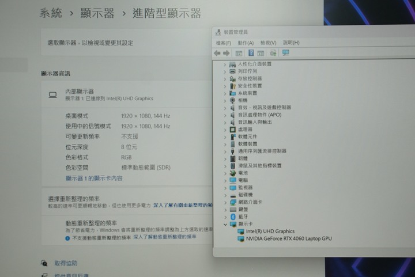Image resolution: width=415 pixels, height=277 pixels.
Task: Expand the 系統裝置 tree node
Action: 225,93
